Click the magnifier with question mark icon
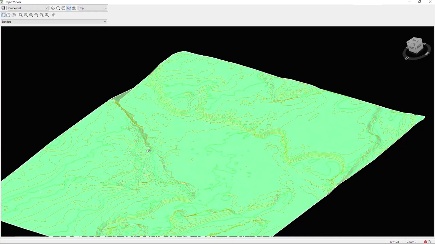The image size is (435, 244). 47,15
